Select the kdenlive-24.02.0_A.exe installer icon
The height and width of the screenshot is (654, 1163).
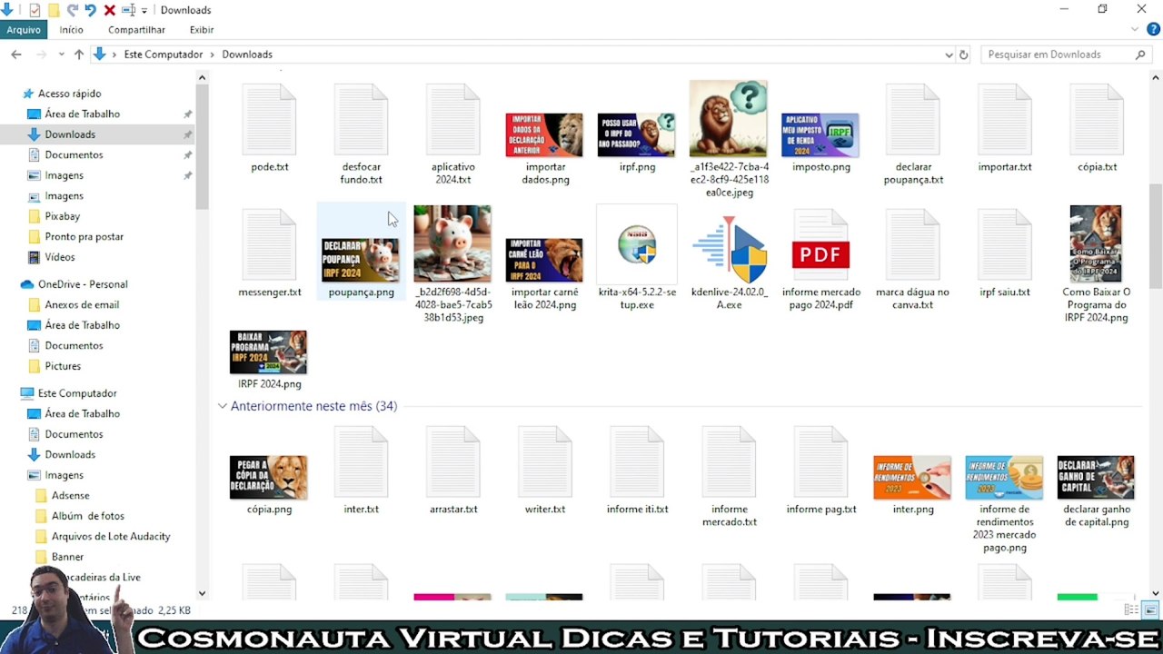729,249
